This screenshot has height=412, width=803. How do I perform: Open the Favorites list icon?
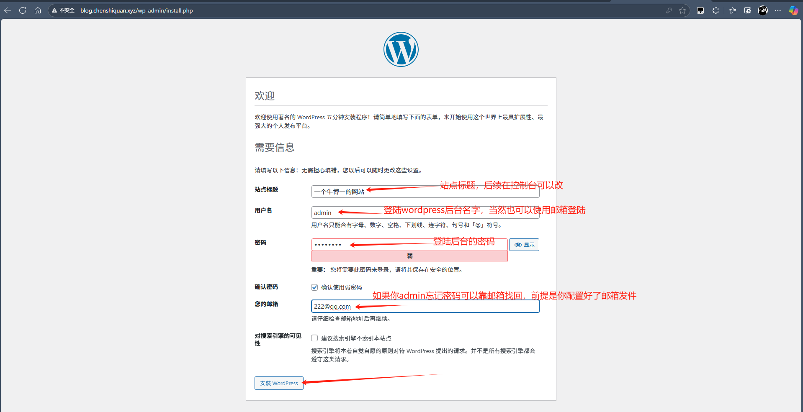(x=733, y=10)
